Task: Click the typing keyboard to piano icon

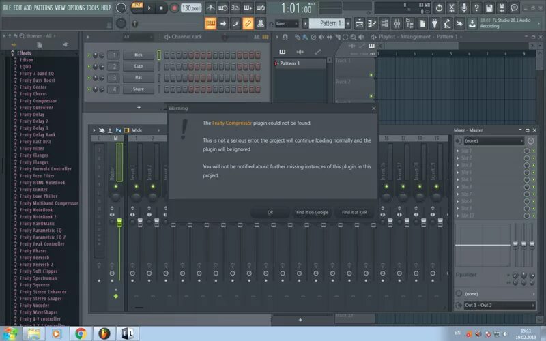Action: [210, 23]
